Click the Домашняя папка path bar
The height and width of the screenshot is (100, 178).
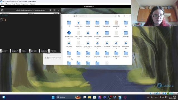tap(95, 16)
